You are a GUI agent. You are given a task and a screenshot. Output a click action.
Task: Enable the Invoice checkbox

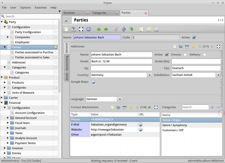click(x=185, y=55)
